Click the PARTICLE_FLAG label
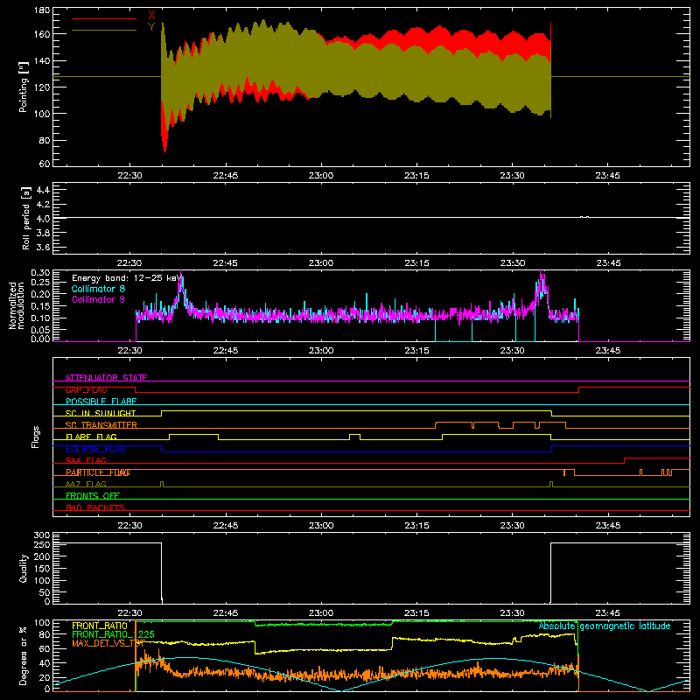The image size is (700, 700). [x=98, y=472]
